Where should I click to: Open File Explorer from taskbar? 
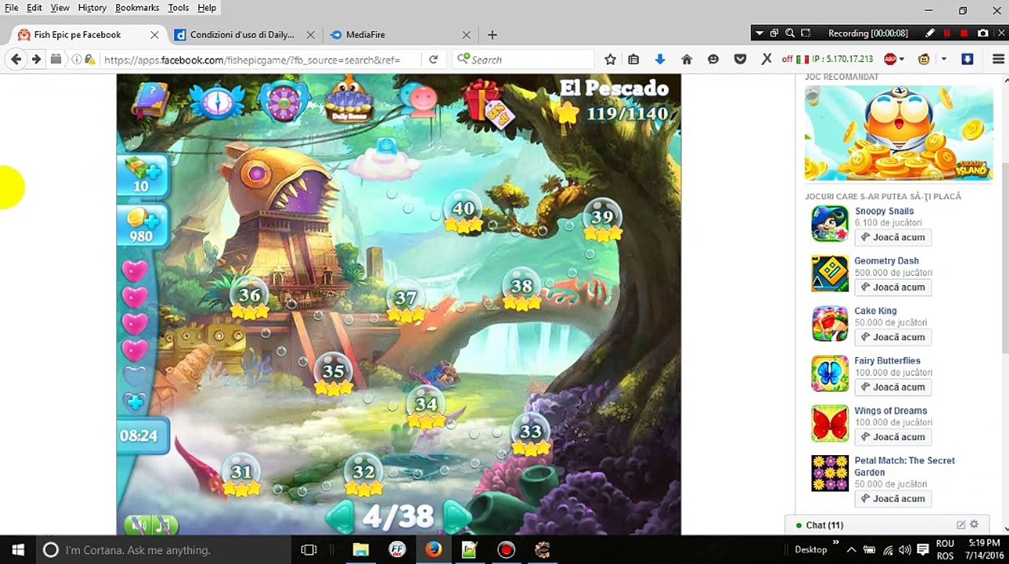361,550
